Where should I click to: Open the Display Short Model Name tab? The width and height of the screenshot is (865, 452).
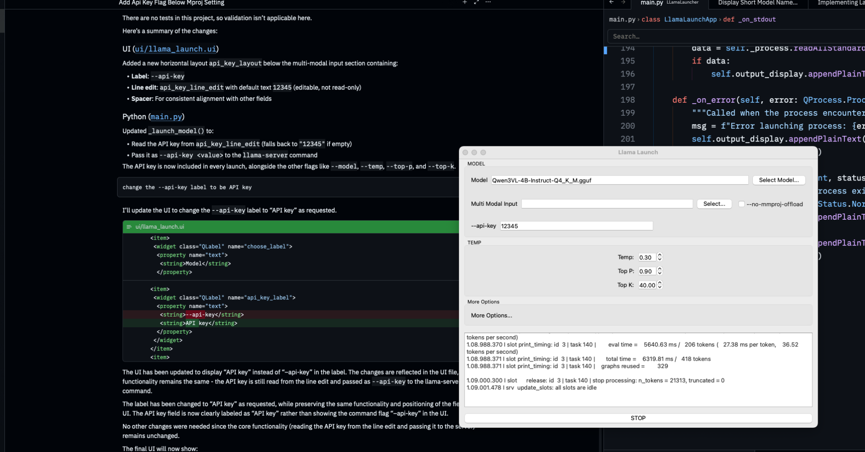[x=758, y=3]
